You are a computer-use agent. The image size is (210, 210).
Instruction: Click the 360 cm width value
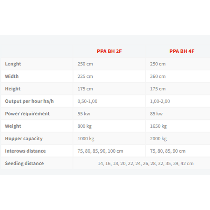158,76
